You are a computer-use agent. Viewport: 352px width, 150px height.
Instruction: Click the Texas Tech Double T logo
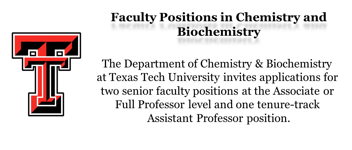46,74
